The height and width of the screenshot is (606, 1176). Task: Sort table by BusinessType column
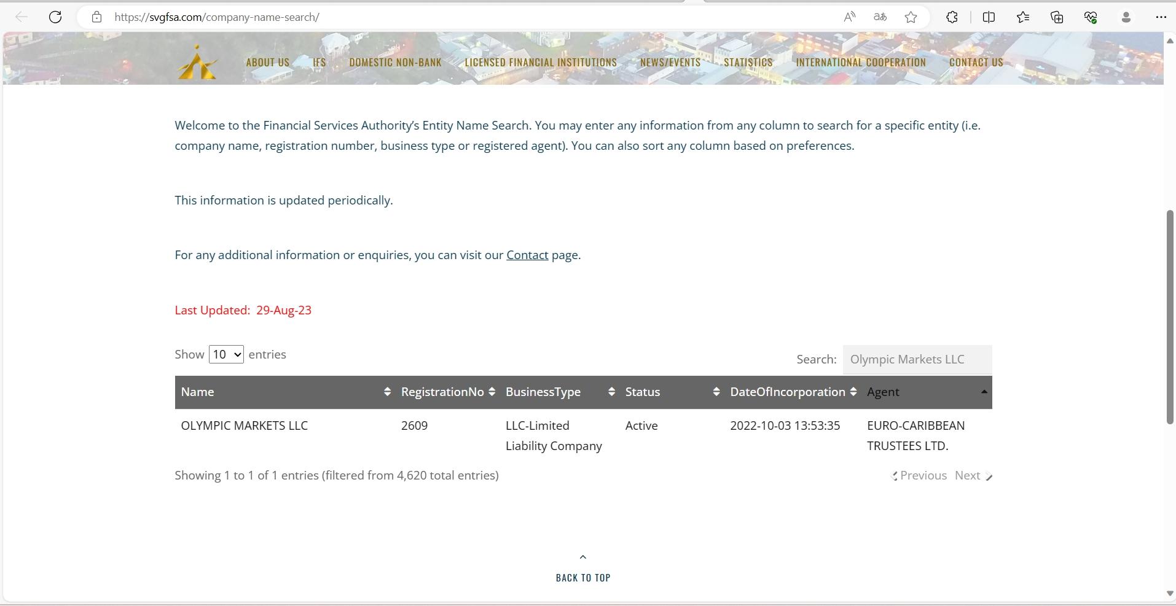point(611,392)
